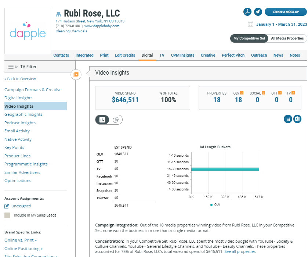Click the Properties count 18
The width and height of the screenshot is (308, 257).
point(217,100)
